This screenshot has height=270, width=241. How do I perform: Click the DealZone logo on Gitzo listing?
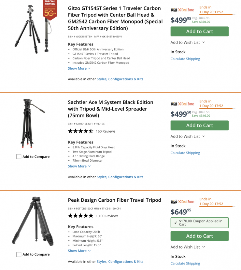click(x=182, y=10)
